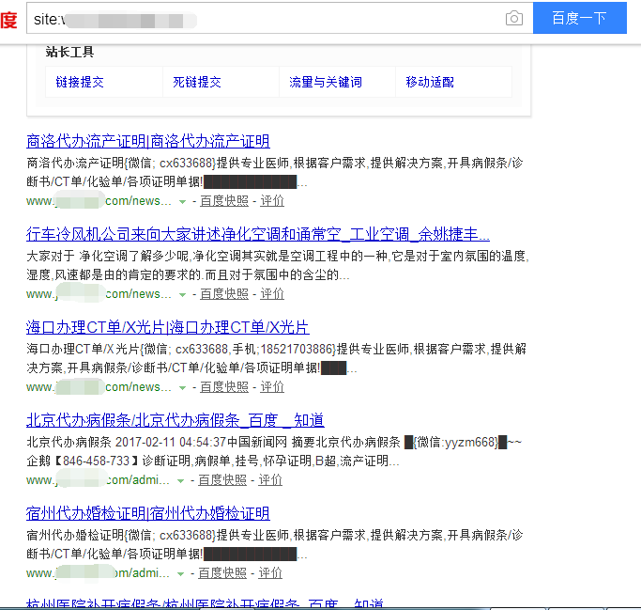The width and height of the screenshot is (641, 610).
Task: View 百度快照 for the 北京代办病假条 result
Action: tap(223, 480)
